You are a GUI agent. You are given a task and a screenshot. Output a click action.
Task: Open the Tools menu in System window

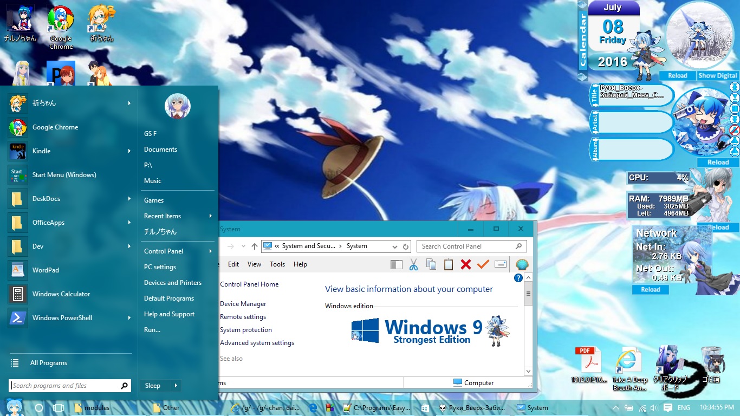277,264
